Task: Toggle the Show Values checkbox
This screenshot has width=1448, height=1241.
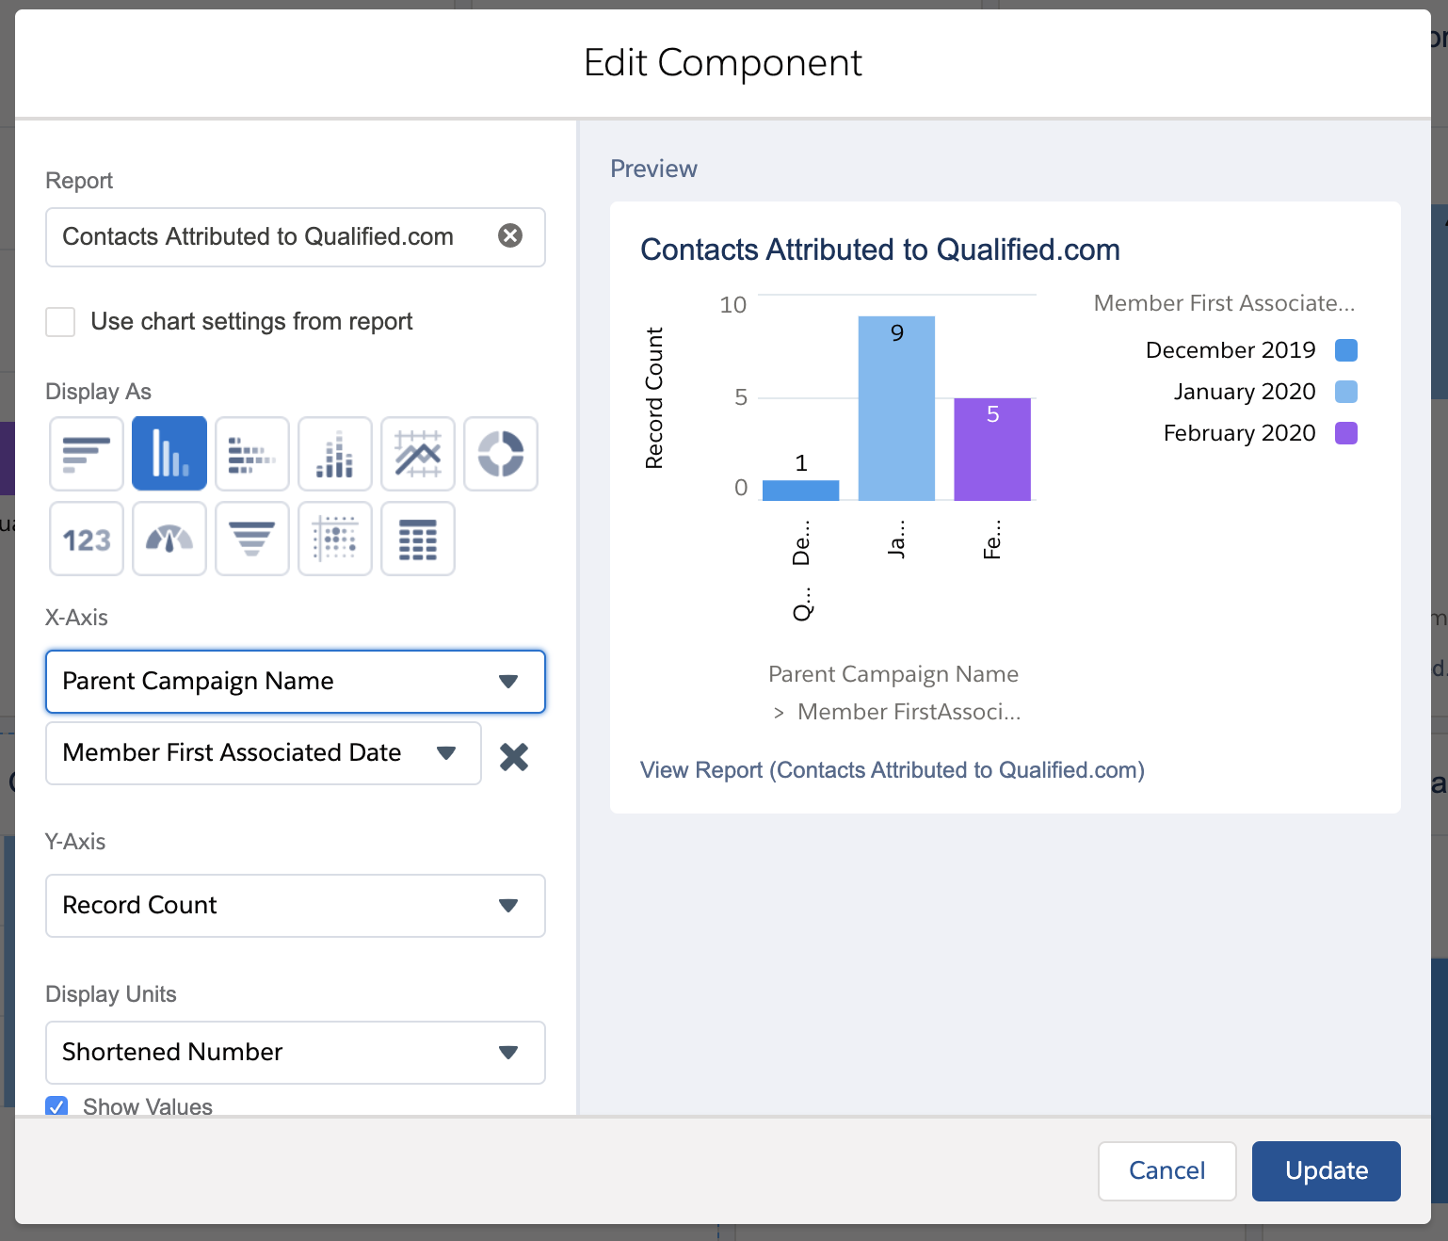Action: coord(56,1106)
